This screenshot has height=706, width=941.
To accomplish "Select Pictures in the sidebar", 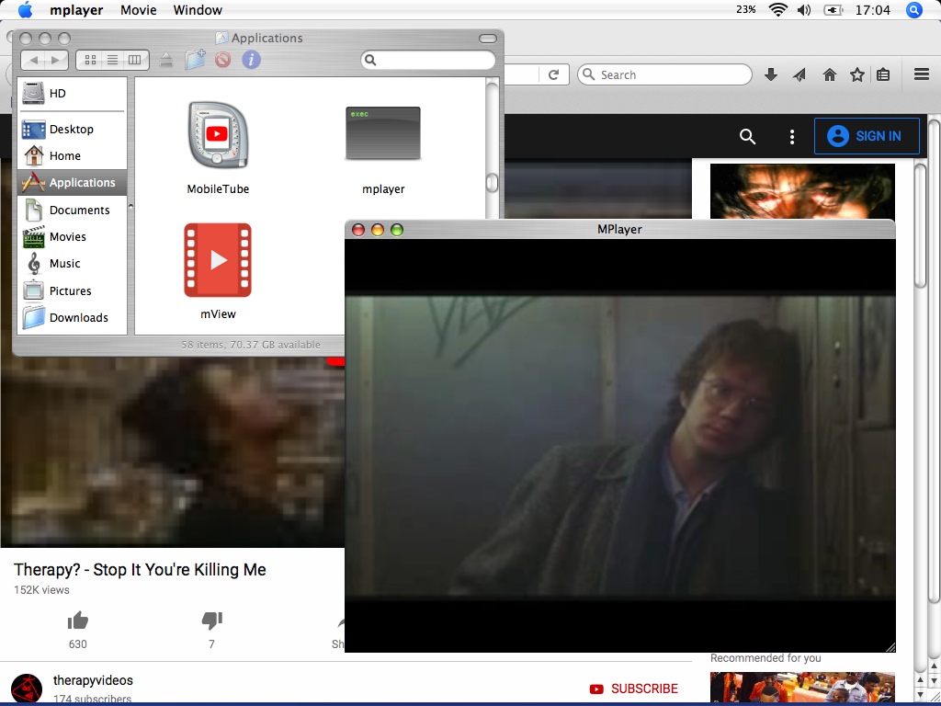I will (73, 290).
